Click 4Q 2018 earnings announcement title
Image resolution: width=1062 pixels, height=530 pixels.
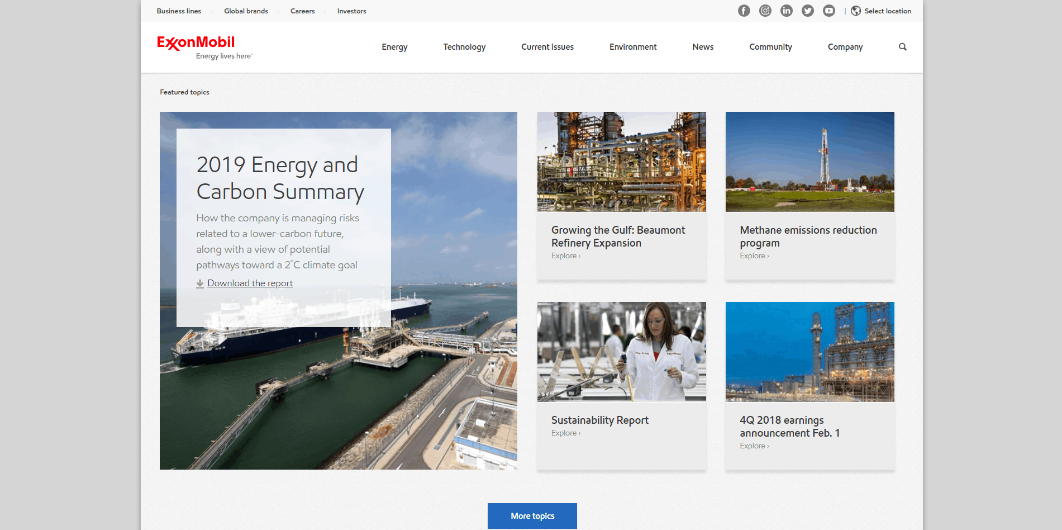789,427
